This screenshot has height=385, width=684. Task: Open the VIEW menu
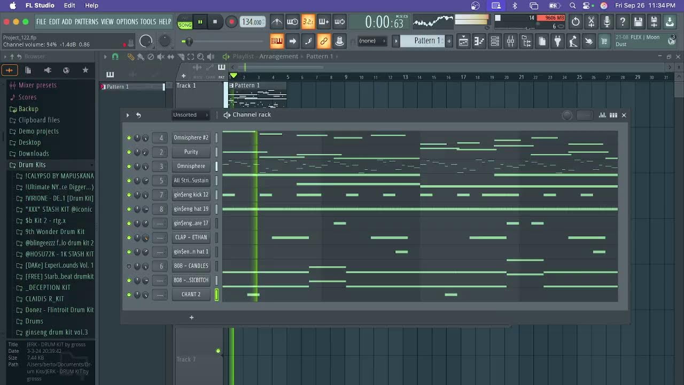tap(107, 22)
